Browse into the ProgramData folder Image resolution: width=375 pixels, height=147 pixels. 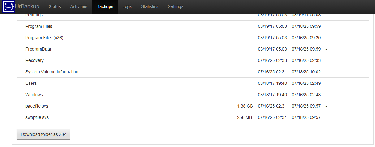[38, 49]
